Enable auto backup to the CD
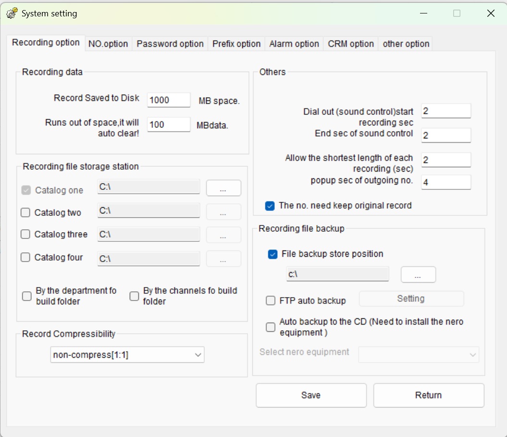This screenshot has width=507, height=437. [x=271, y=327]
